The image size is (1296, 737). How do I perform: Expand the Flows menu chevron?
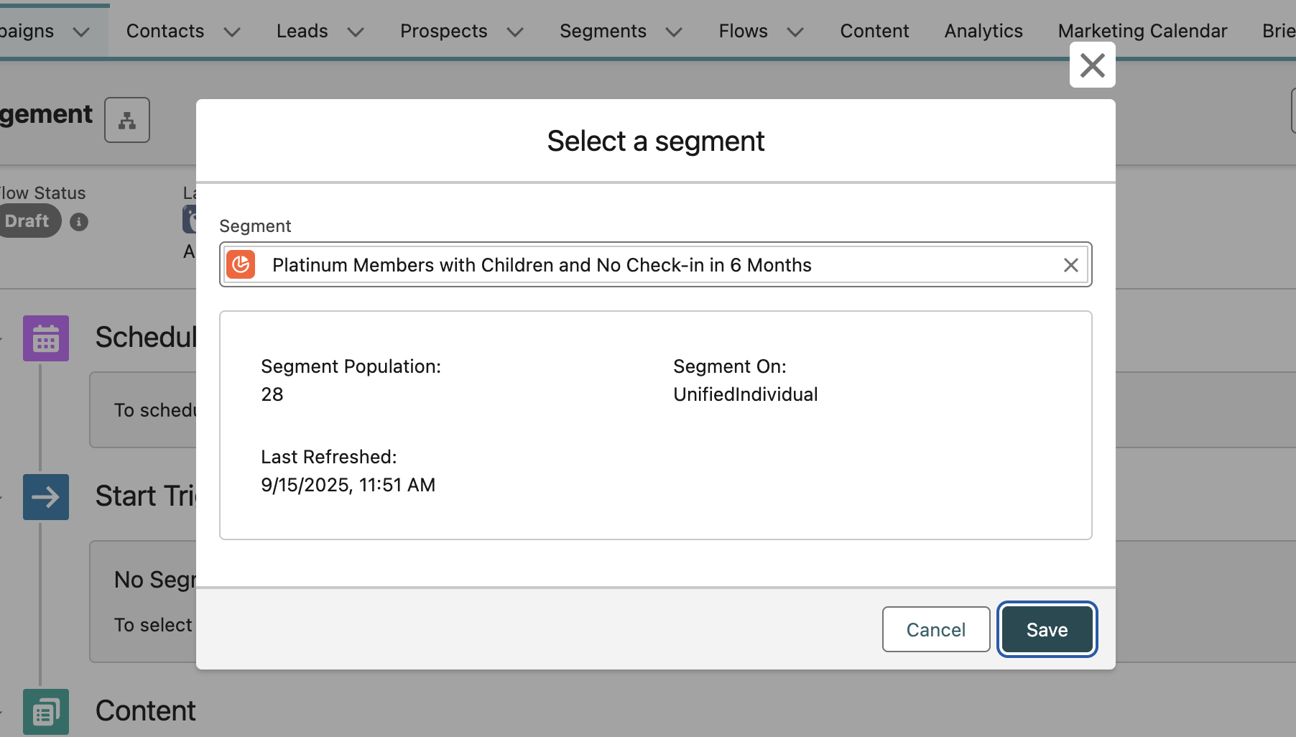point(795,32)
